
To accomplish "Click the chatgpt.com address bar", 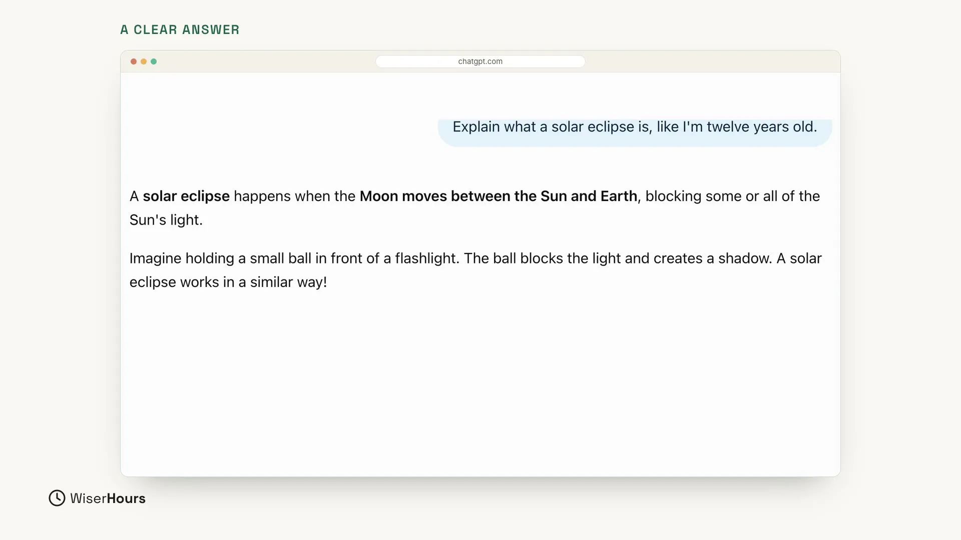I will click(480, 61).
